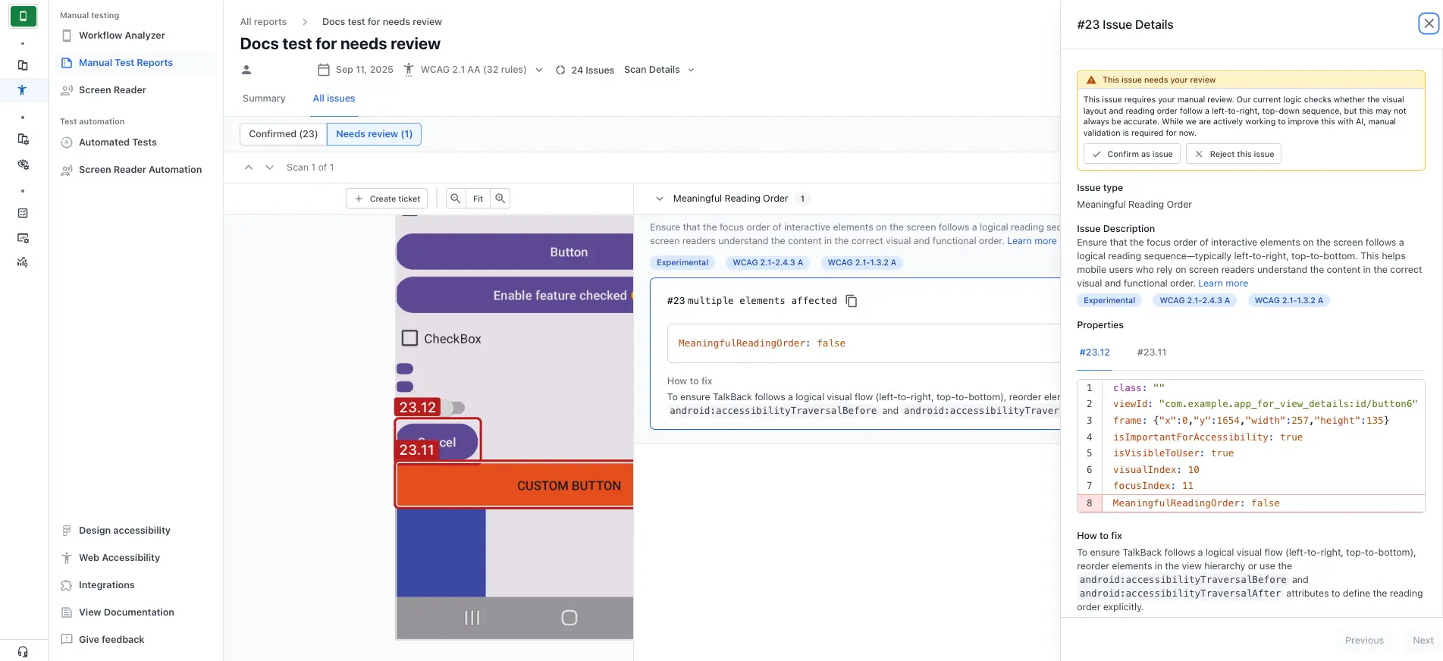The height and width of the screenshot is (661, 1443).
Task: Open Screen Reader Automation
Action: [x=140, y=170]
